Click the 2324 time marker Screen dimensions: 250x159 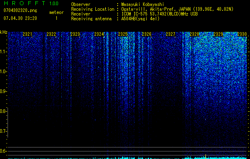click(x=99, y=34)
